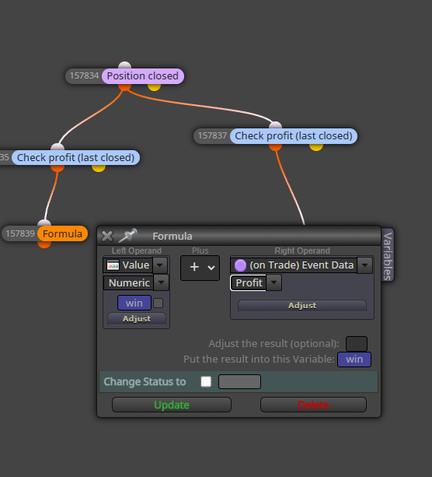Click the Right Operand label

click(302, 251)
